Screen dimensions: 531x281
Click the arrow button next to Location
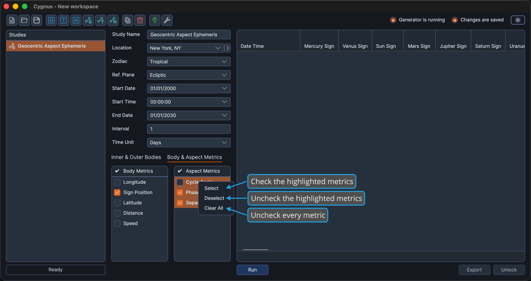tap(228, 48)
